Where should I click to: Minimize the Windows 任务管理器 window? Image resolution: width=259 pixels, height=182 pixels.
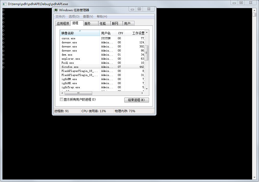(132, 9)
